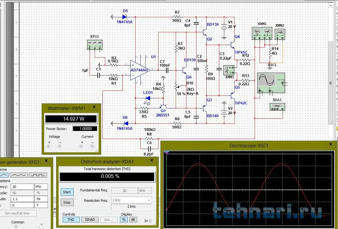338x229 pixels.
Task: Close the Oscilloscope-XSC1 window
Action: [331, 144]
